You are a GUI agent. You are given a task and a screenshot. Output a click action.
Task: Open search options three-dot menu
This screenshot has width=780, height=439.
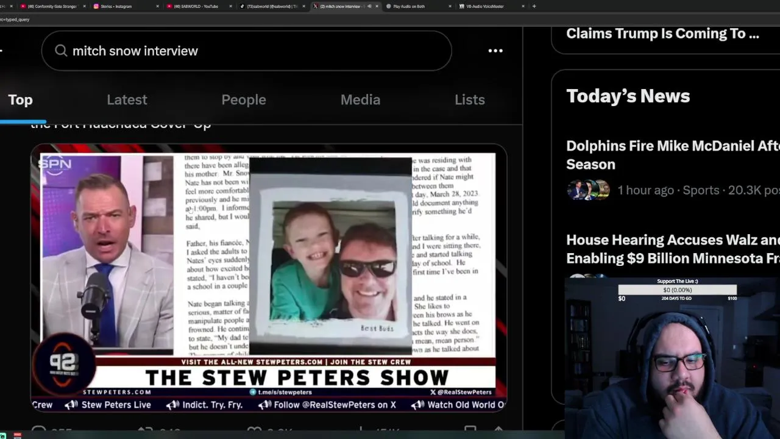click(495, 51)
